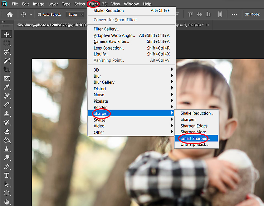Open the Window menu
This screenshot has width=264, height=206.
click(131, 4)
